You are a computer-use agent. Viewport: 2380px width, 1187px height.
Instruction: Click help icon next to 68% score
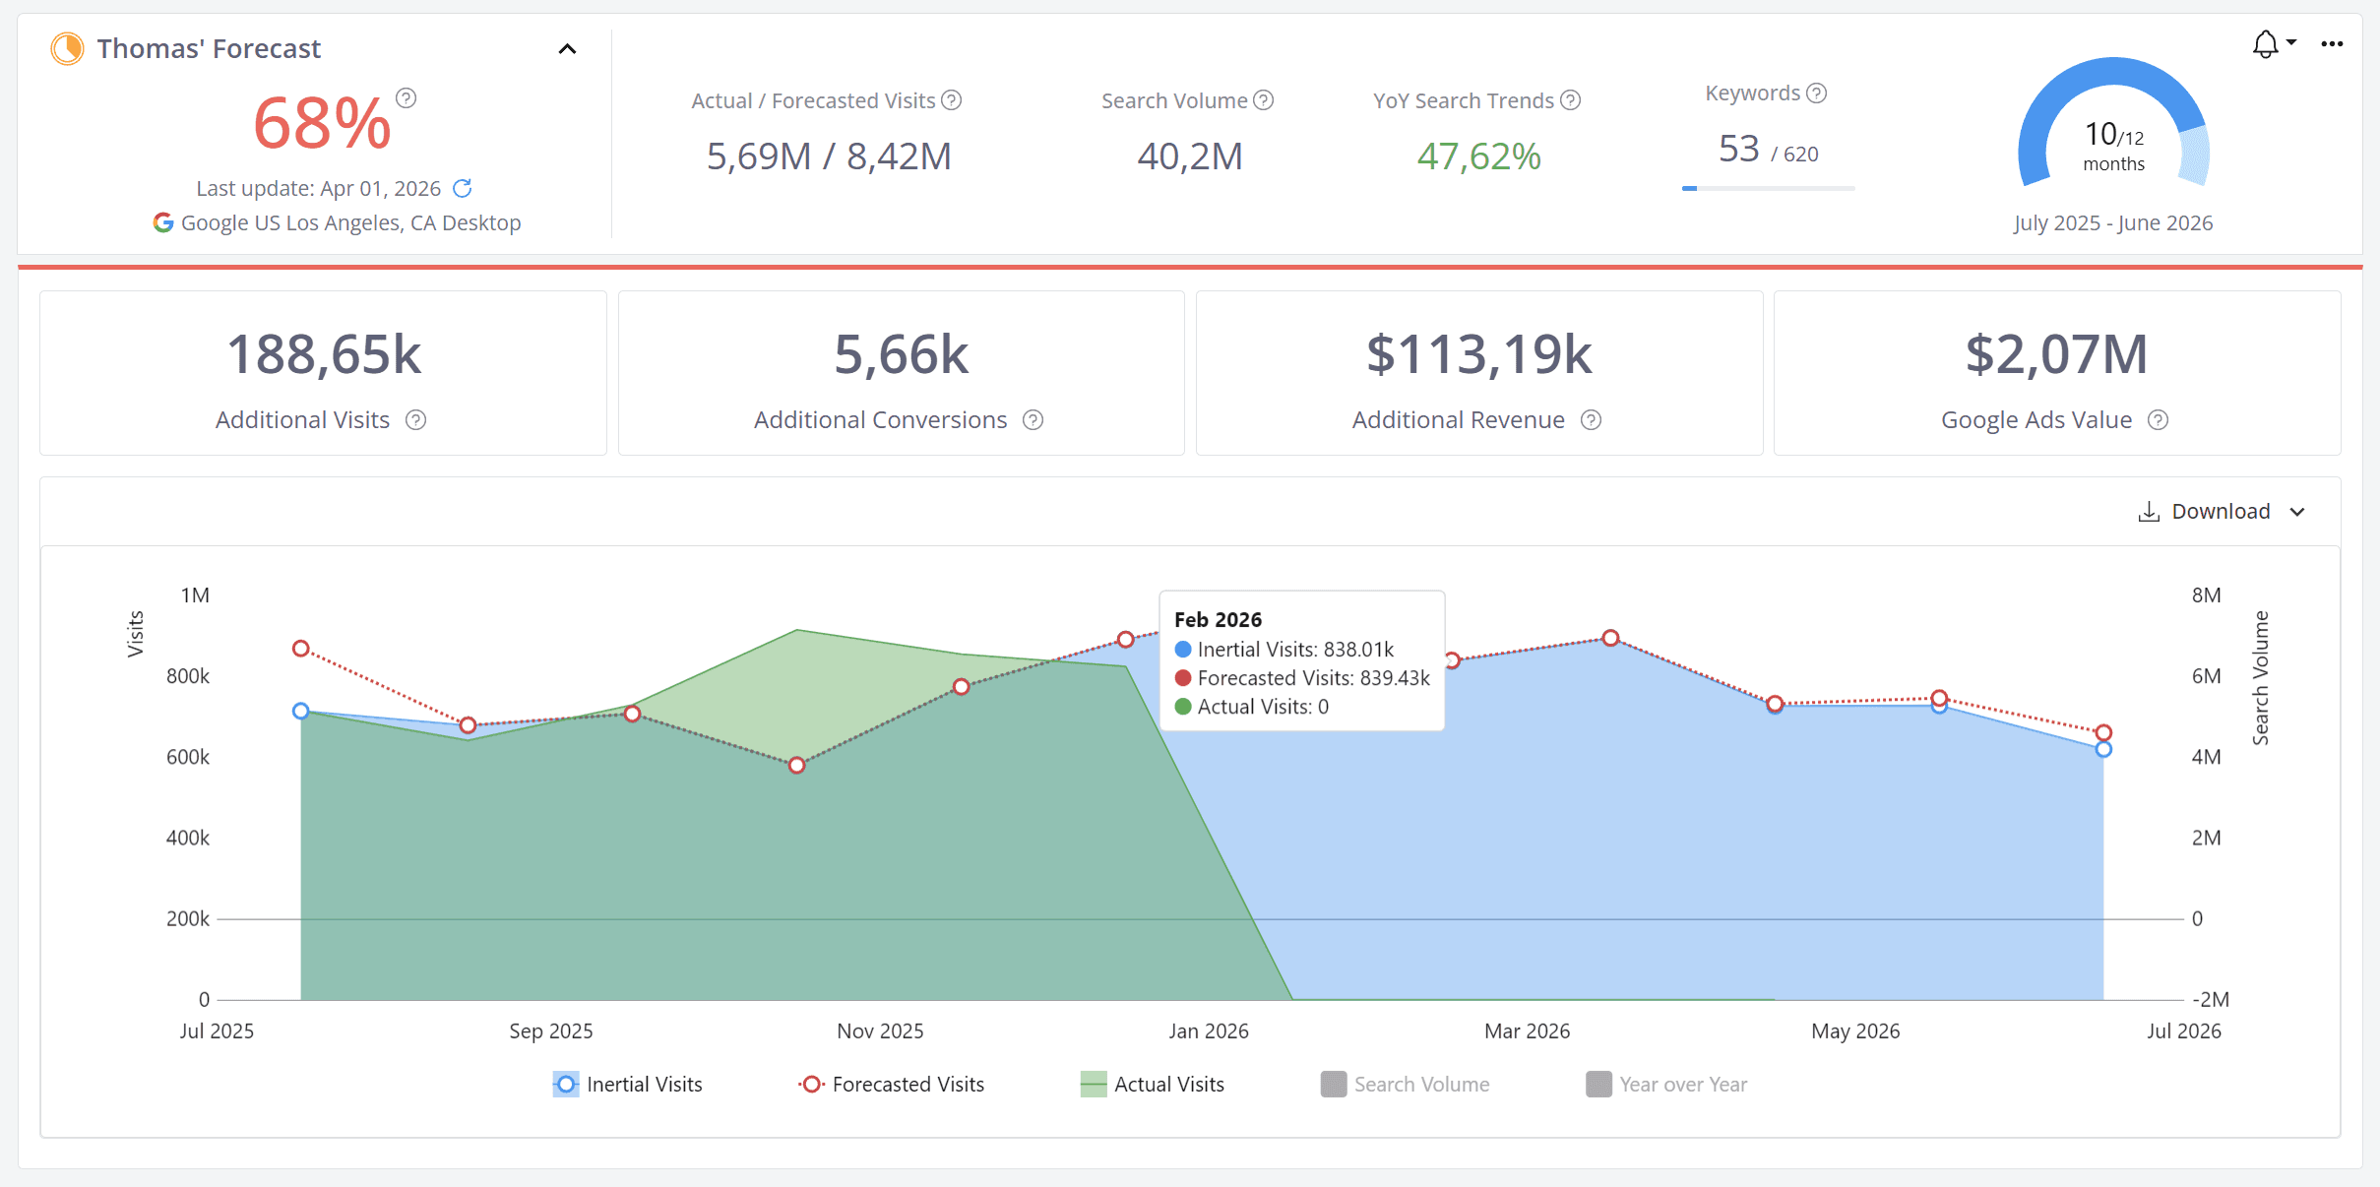(407, 98)
